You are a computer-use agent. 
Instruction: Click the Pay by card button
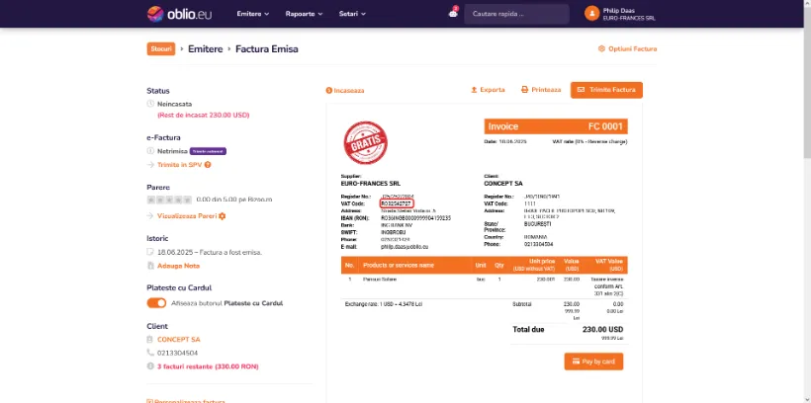tap(593, 362)
